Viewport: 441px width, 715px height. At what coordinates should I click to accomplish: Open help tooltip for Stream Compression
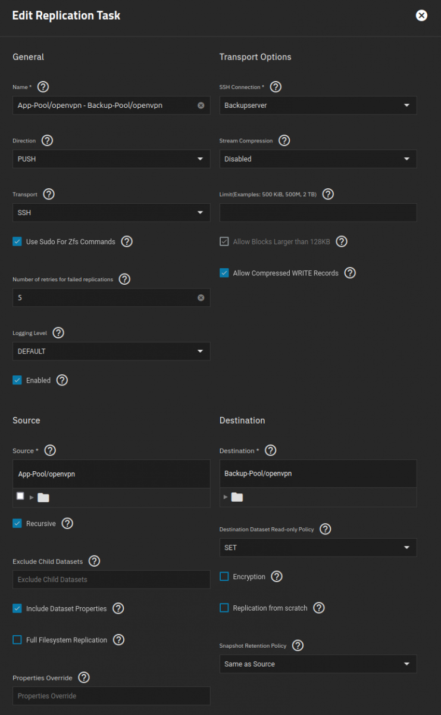(x=284, y=141)
